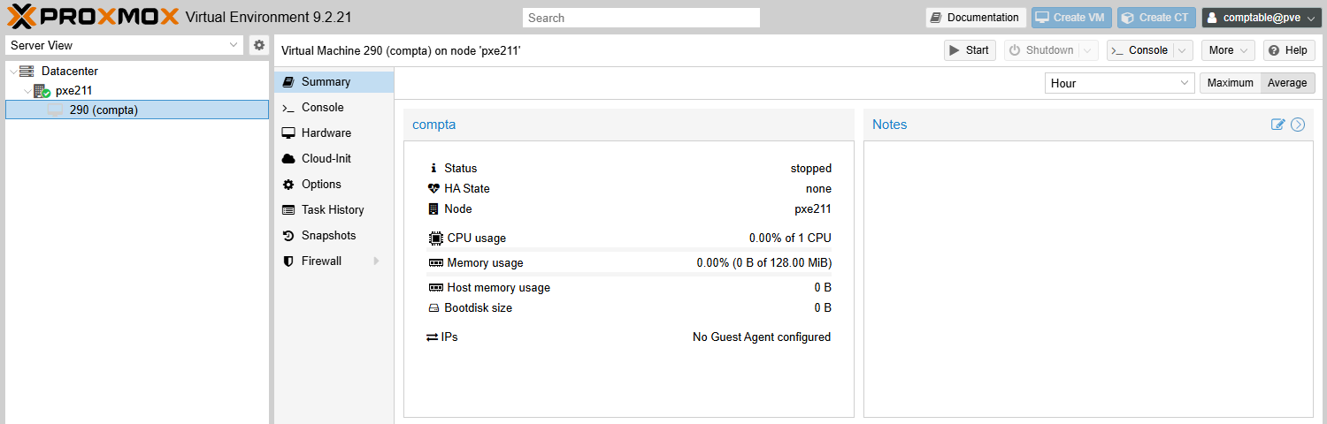
Task: Click the HA State heartbeat icon
Action: coord(433,188)
